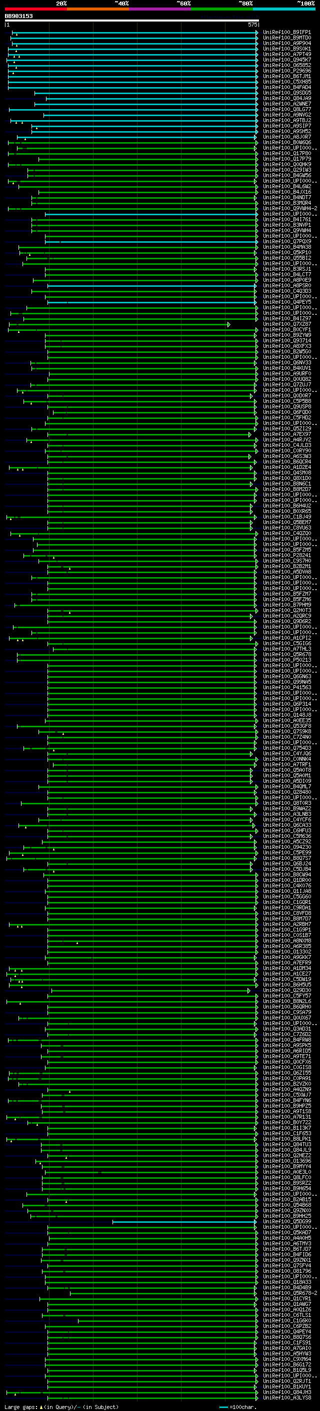This screenshot has height=1411, width=320.
Task: Open hit UniRef100_Q93714
Action: tap(286, 341)
